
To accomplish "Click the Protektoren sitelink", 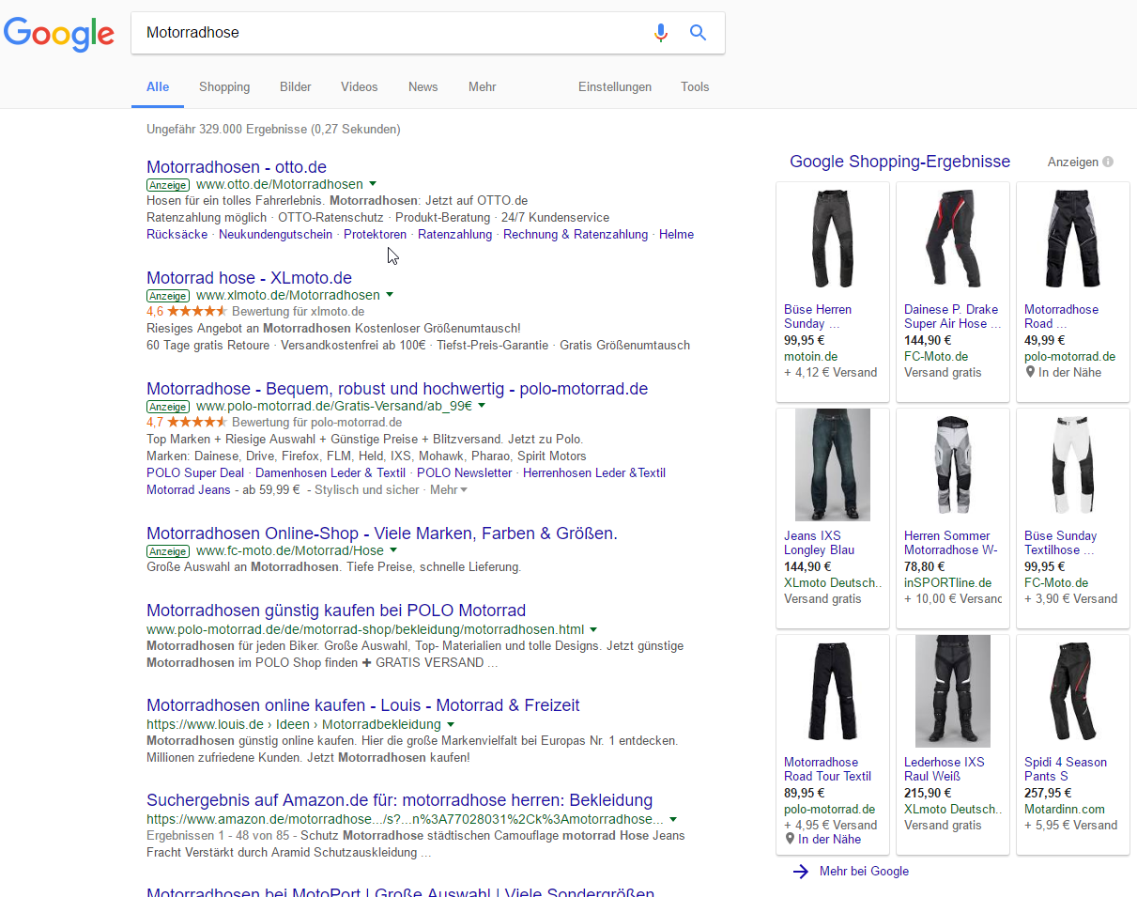I will 376,234.
